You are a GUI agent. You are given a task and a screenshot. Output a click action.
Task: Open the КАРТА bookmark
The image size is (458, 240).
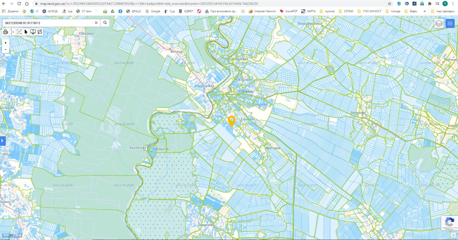tap(308, 11)
